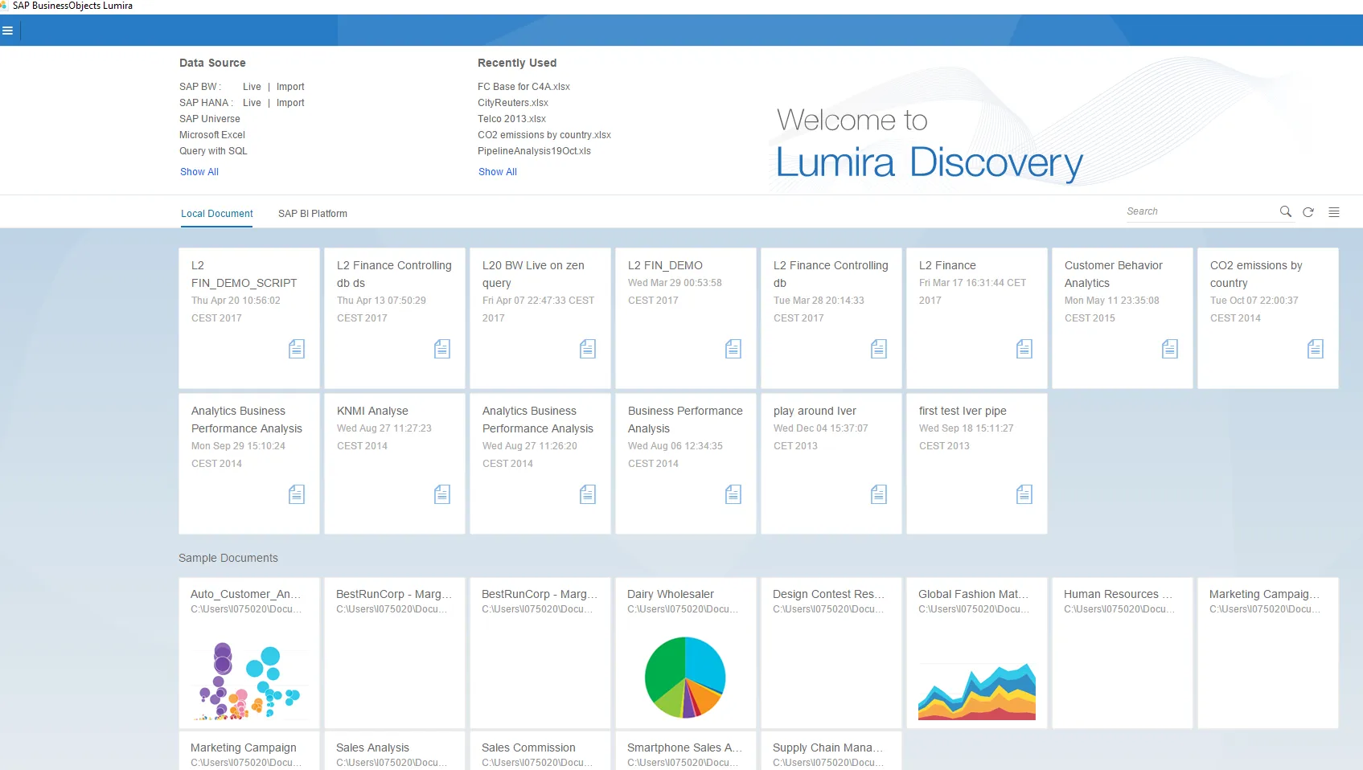Click document icon on L2 Finance card
The height and width of the screenshot is (770, 1363).
click(x=1024, y=349)
